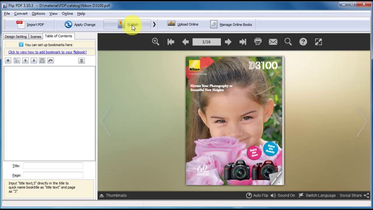Open Manage Online Books
This screenshot has width=373, height=210.
click(231, 24)
